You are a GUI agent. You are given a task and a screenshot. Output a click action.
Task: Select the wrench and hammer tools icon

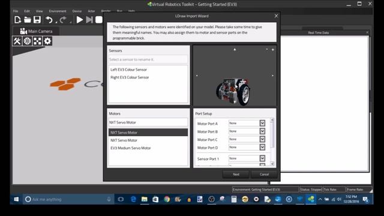17,41
